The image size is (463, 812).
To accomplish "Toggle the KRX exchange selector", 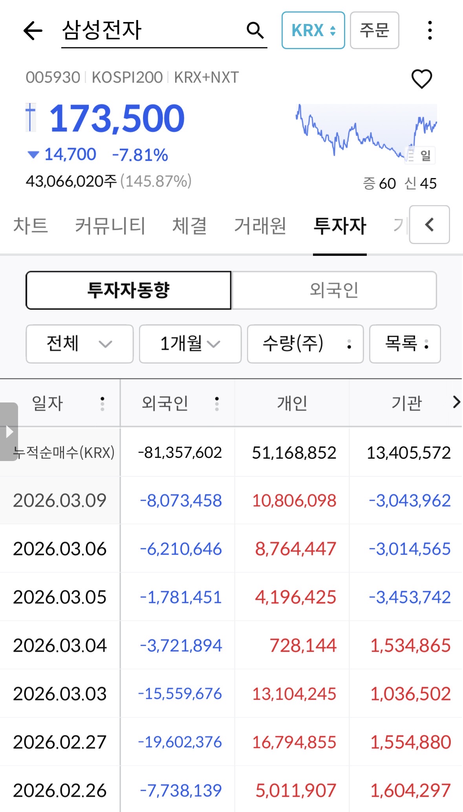I will tap(313, 30).
